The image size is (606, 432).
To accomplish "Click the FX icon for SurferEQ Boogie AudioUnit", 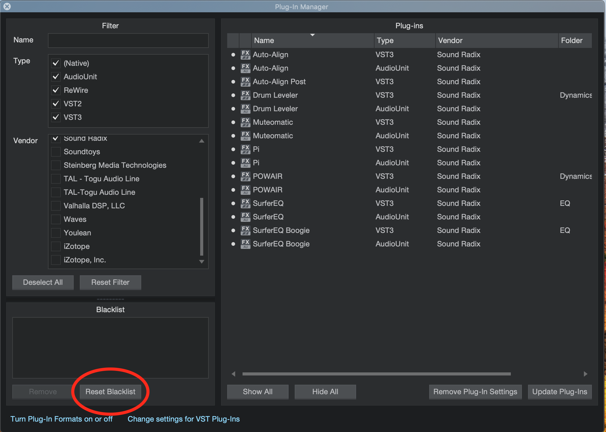I will pyautogui.click(x=245, y=244).
